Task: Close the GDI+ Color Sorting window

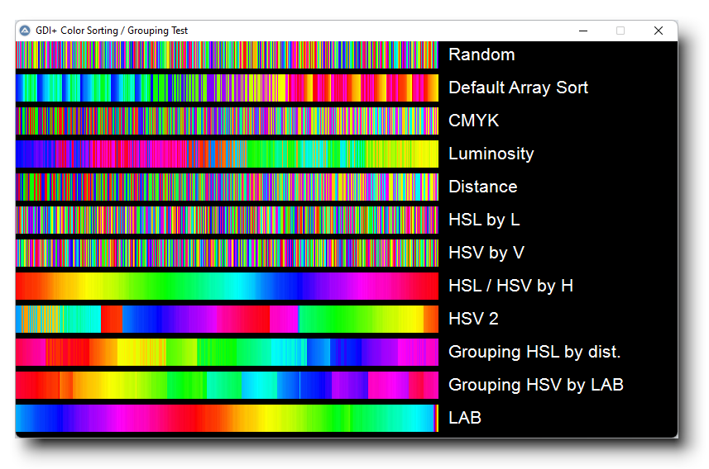Action: coord(659,31)
